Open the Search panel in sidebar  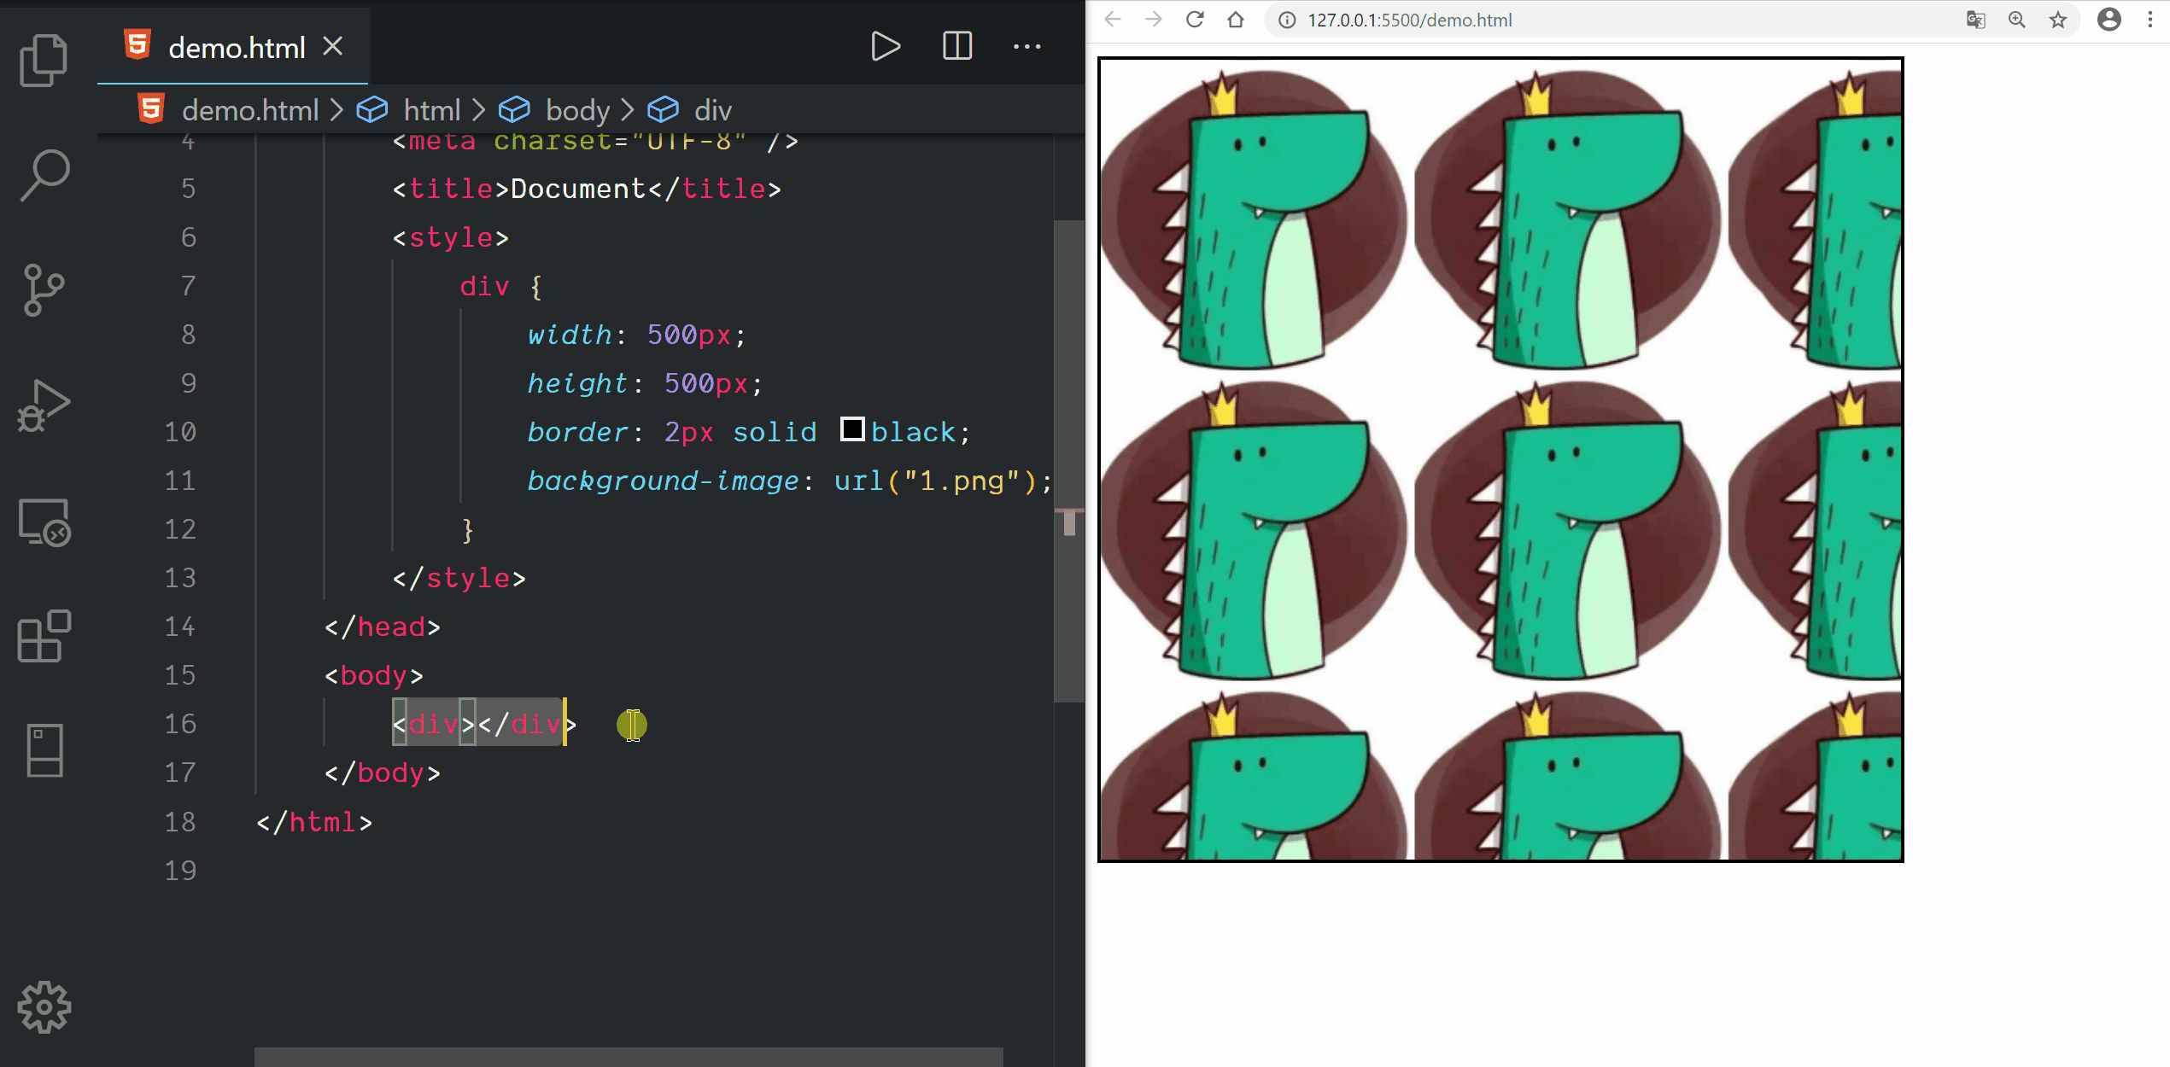[44, 175]
